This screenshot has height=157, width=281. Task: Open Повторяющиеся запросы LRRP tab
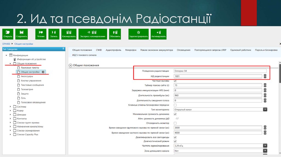[x=210, y=50]
